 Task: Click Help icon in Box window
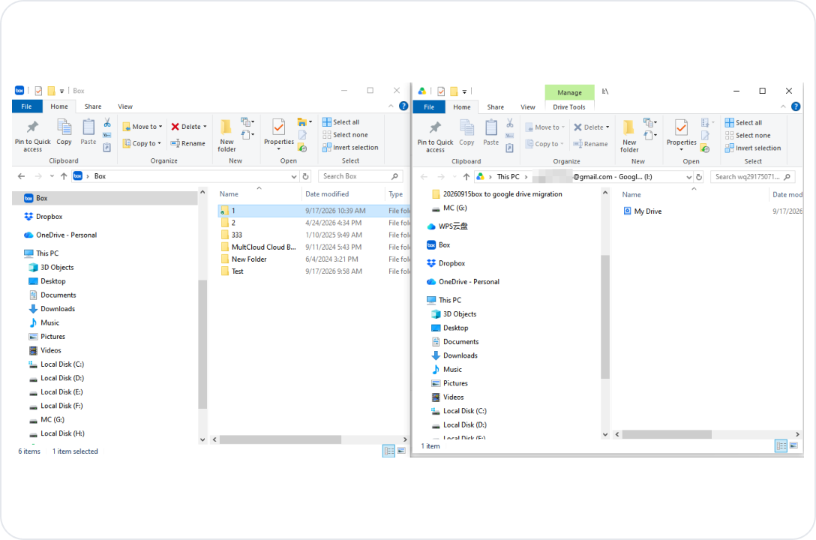tap(403, 106)
